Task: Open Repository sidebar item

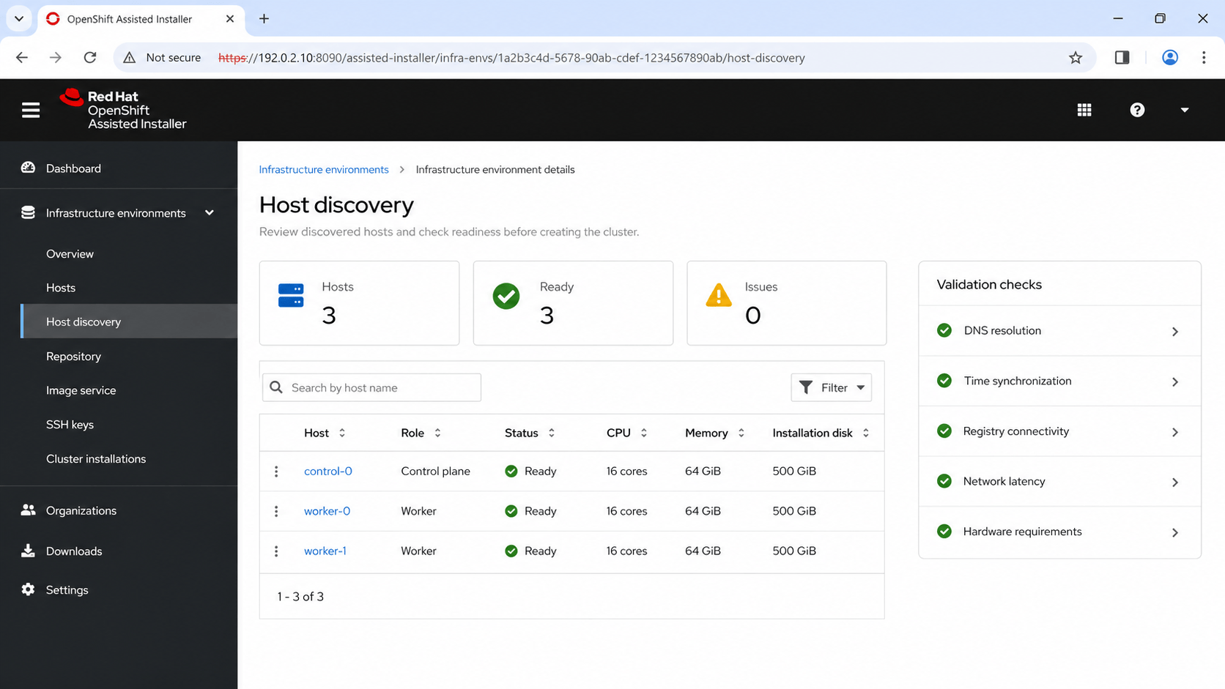Action: point(73,357)
